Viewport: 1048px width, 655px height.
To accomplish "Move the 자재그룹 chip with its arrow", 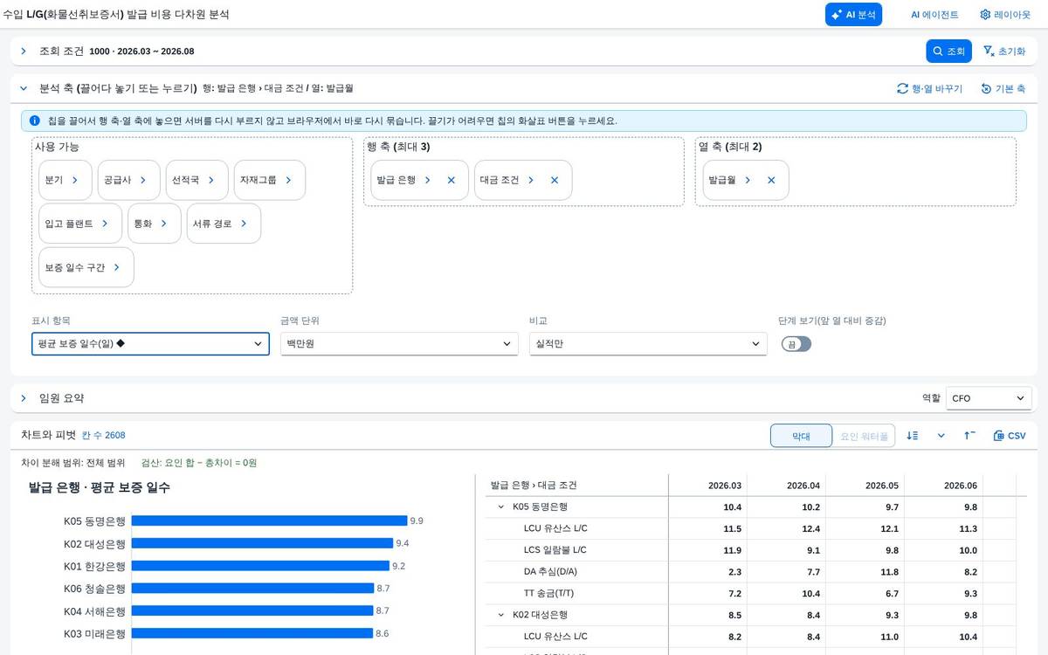I will pyautogui.click(x=288, y=180).
